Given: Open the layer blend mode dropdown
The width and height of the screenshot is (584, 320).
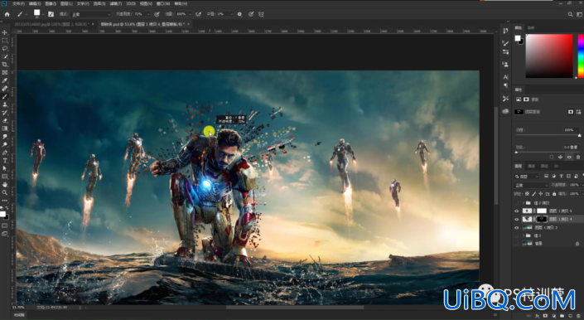Looking at the screenshot, I should (532, 185).
